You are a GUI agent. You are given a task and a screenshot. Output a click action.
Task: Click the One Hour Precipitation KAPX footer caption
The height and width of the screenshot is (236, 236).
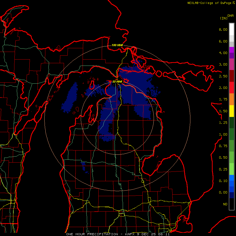point(118,234)
